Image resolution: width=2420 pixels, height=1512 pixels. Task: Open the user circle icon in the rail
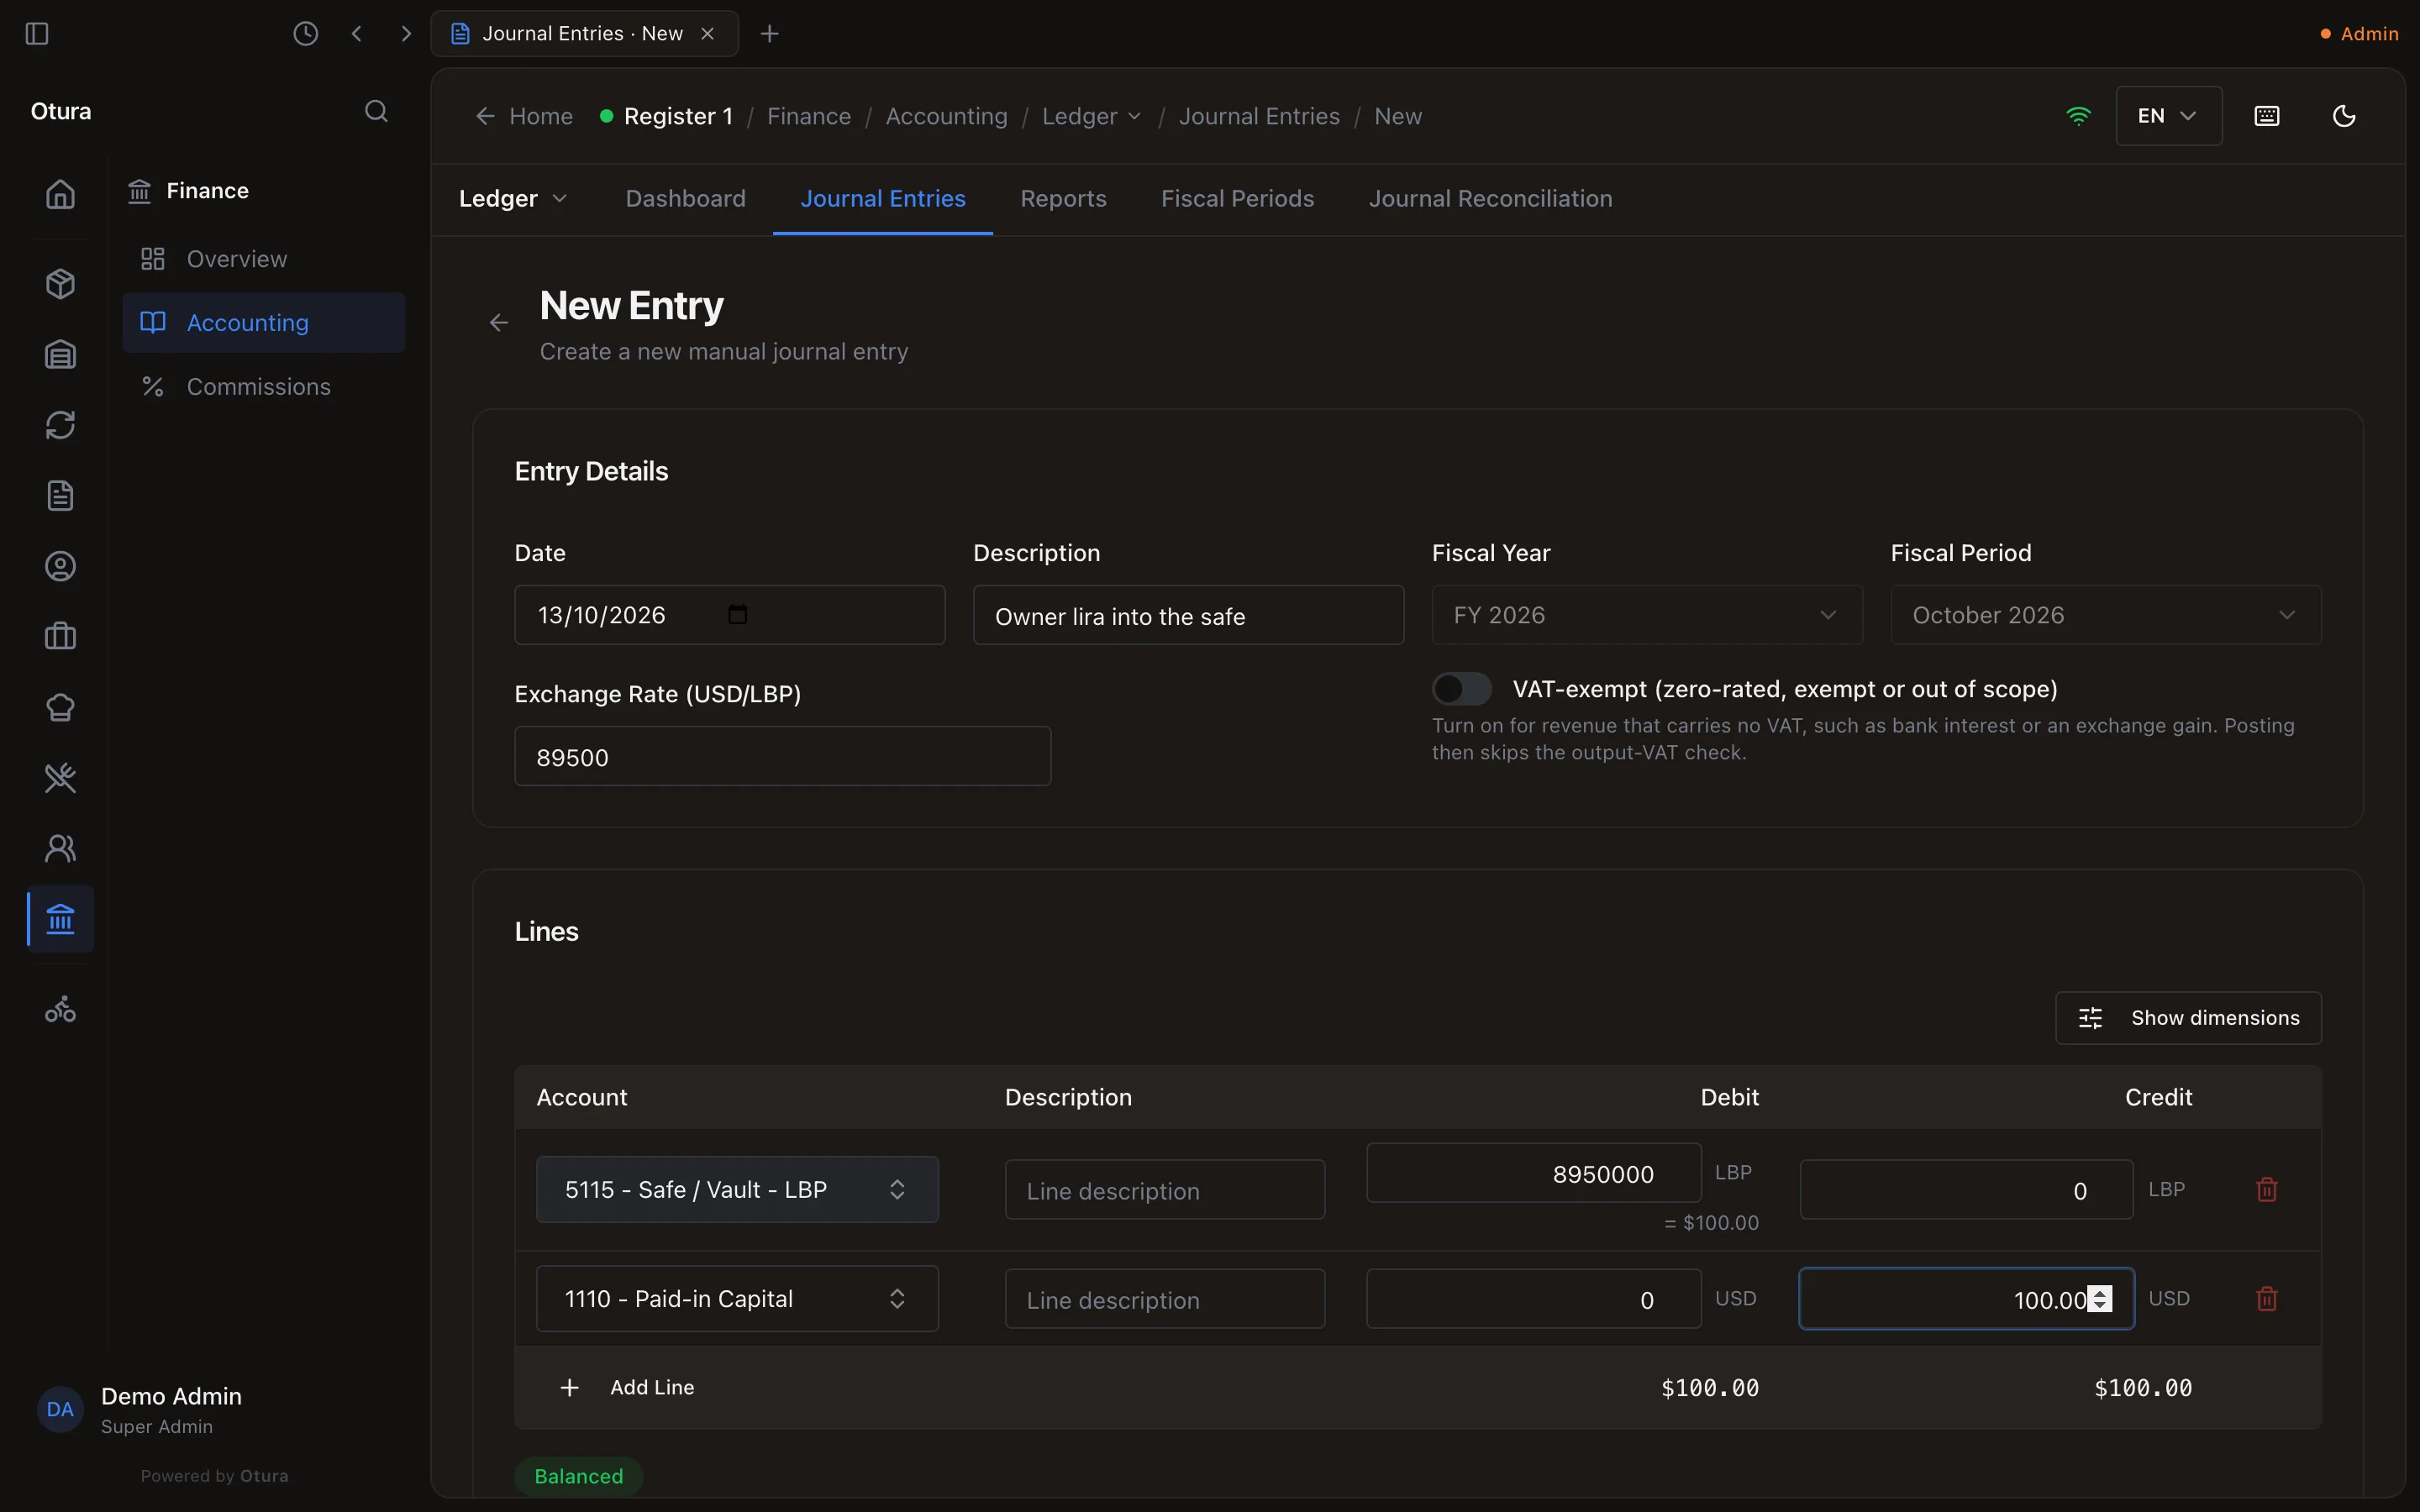click(x=60, y=567)
